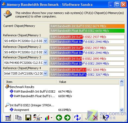Click the 6658 MB/s value cell
Viewport: 128px width, 123px height.
coord(65,96)
